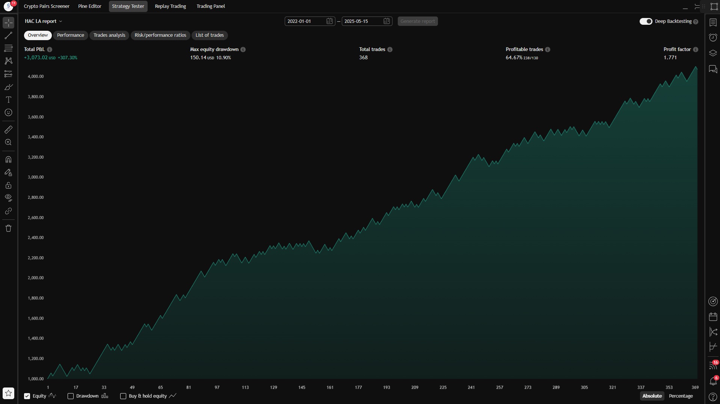Click the trash remove objects icon
Viewport: 720px width, 404px height.
8,228
